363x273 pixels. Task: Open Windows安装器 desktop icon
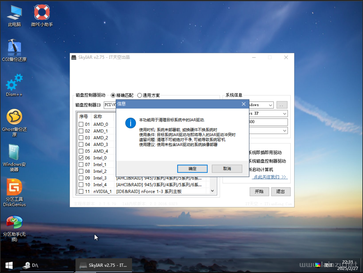pos(14,158)
